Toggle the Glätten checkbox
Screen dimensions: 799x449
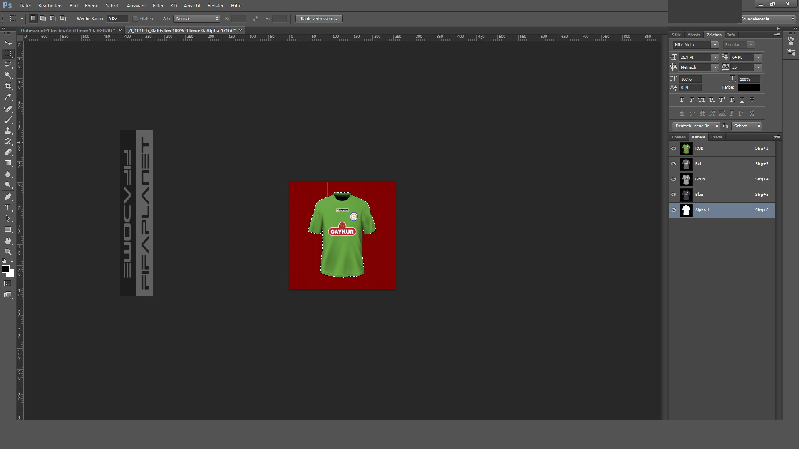click(x=135, y=19)
